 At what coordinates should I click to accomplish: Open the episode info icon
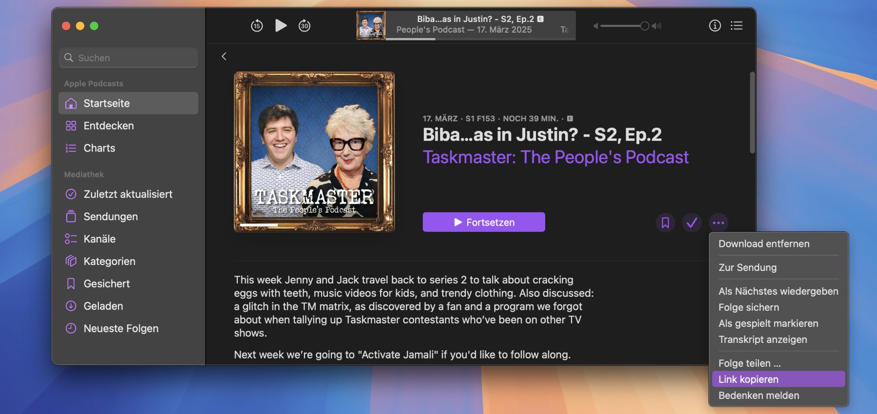[714, 26]
